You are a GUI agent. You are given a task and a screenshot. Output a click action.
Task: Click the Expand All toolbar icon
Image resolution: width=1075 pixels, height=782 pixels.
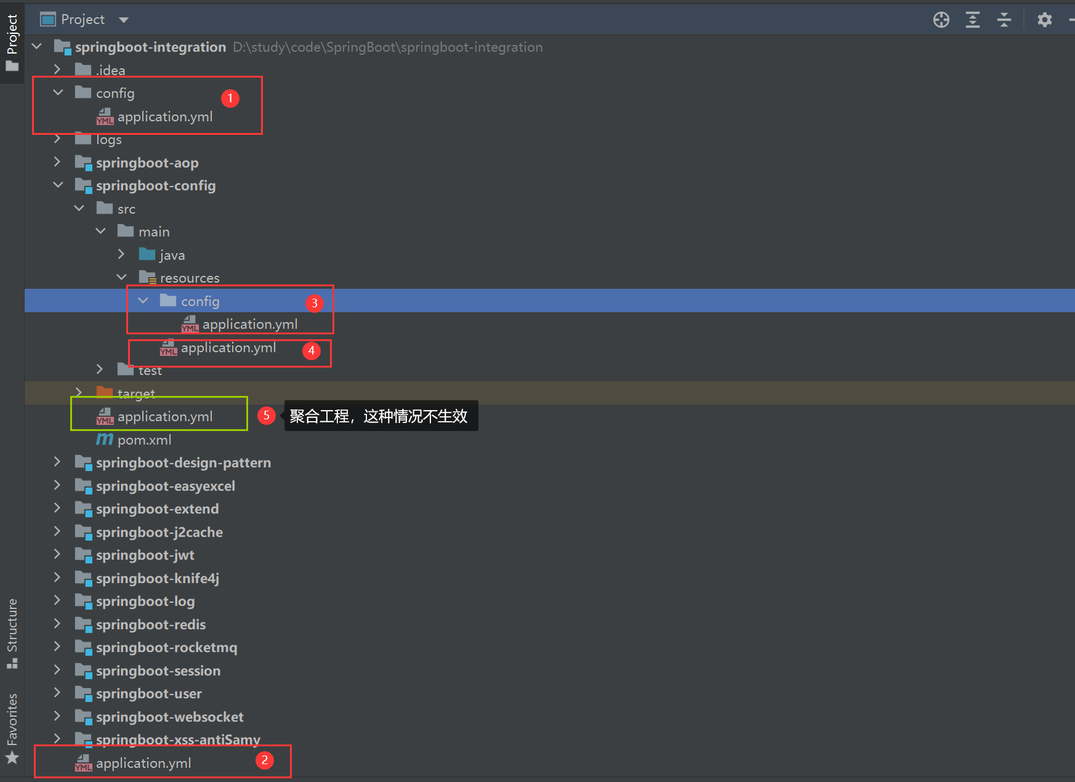(973, 20)
